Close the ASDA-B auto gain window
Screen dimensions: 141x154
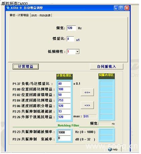[127, 8]
